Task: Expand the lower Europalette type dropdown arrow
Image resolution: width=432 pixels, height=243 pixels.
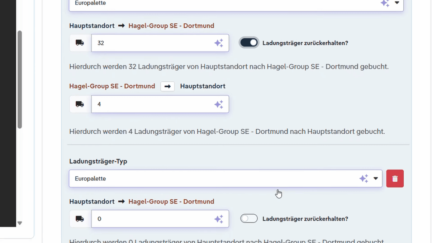Action: click(x=376, y=178)
